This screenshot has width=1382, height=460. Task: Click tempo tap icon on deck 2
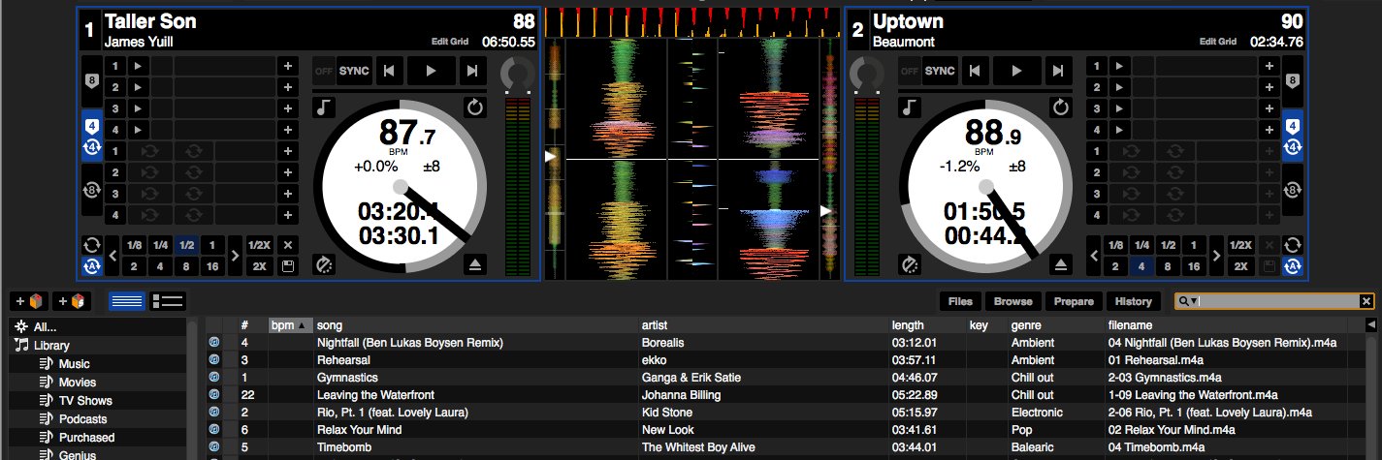tap(910, 263)
